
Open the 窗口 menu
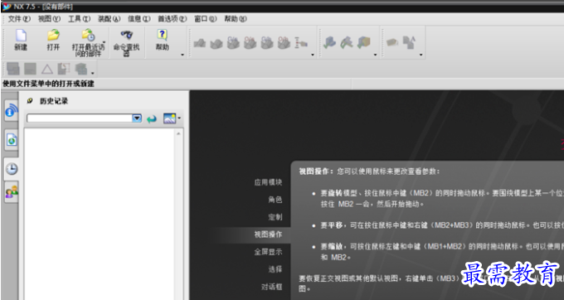[x=206, y=19]
